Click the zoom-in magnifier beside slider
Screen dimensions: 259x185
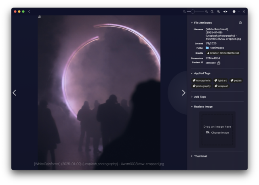tap(206, 12)
